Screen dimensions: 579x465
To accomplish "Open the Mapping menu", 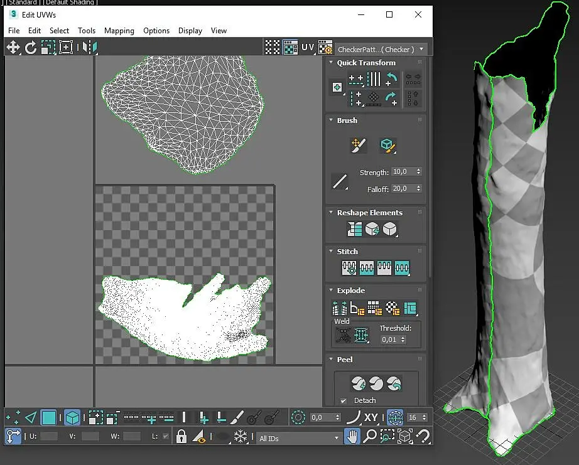I will pyautogui.click(x=119, y=30).
